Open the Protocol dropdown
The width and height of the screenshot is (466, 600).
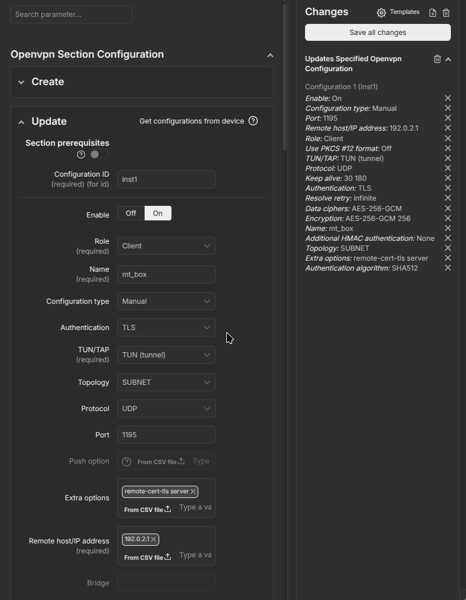[x=166, y=409]
